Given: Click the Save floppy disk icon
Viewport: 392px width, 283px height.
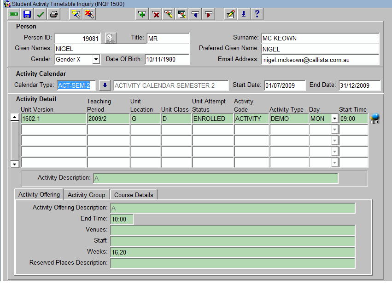Looking at the screenshot, I should (x=27, y=14).
